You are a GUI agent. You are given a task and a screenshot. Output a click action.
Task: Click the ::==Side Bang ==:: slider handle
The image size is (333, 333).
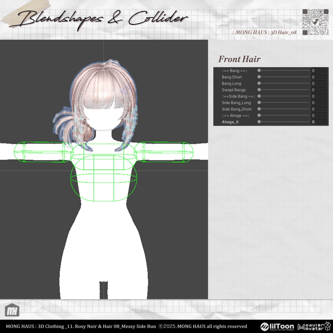(259, 96)
